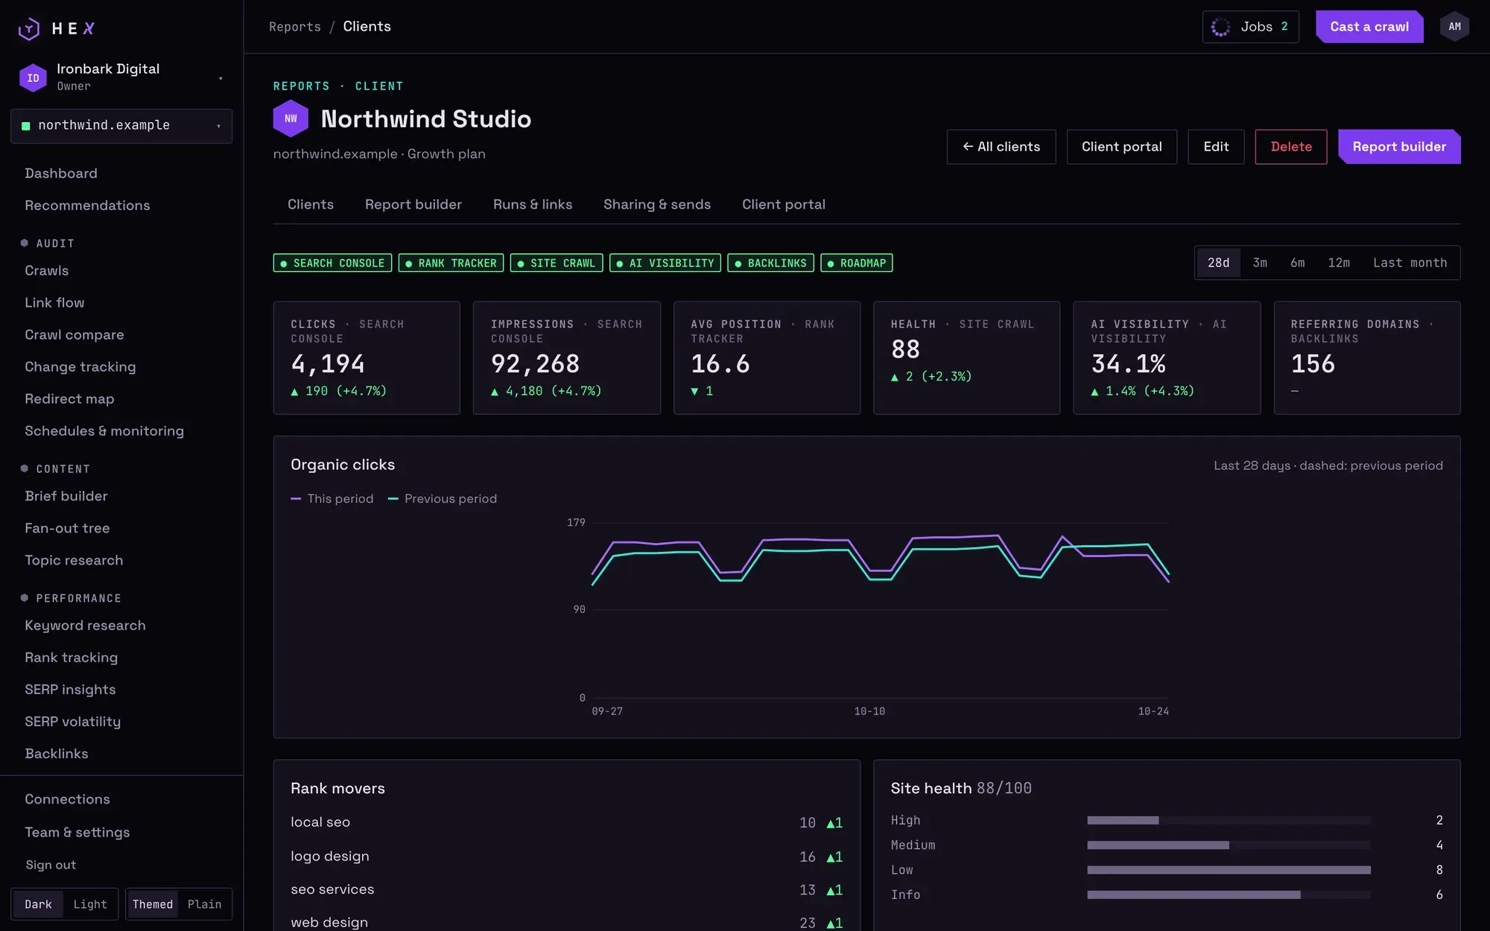Click the ID workspace avatar hexagon
This screenshot has width=1490, height=931.
coord(33,77)
